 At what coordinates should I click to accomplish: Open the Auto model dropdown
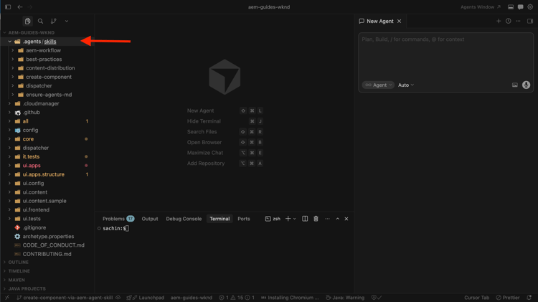click(x=406, y=85)
